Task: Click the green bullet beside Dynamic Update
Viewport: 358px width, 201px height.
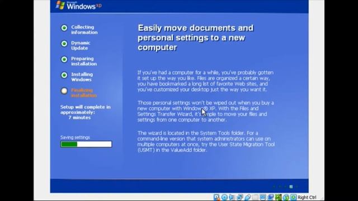Action: click(64, 44)
